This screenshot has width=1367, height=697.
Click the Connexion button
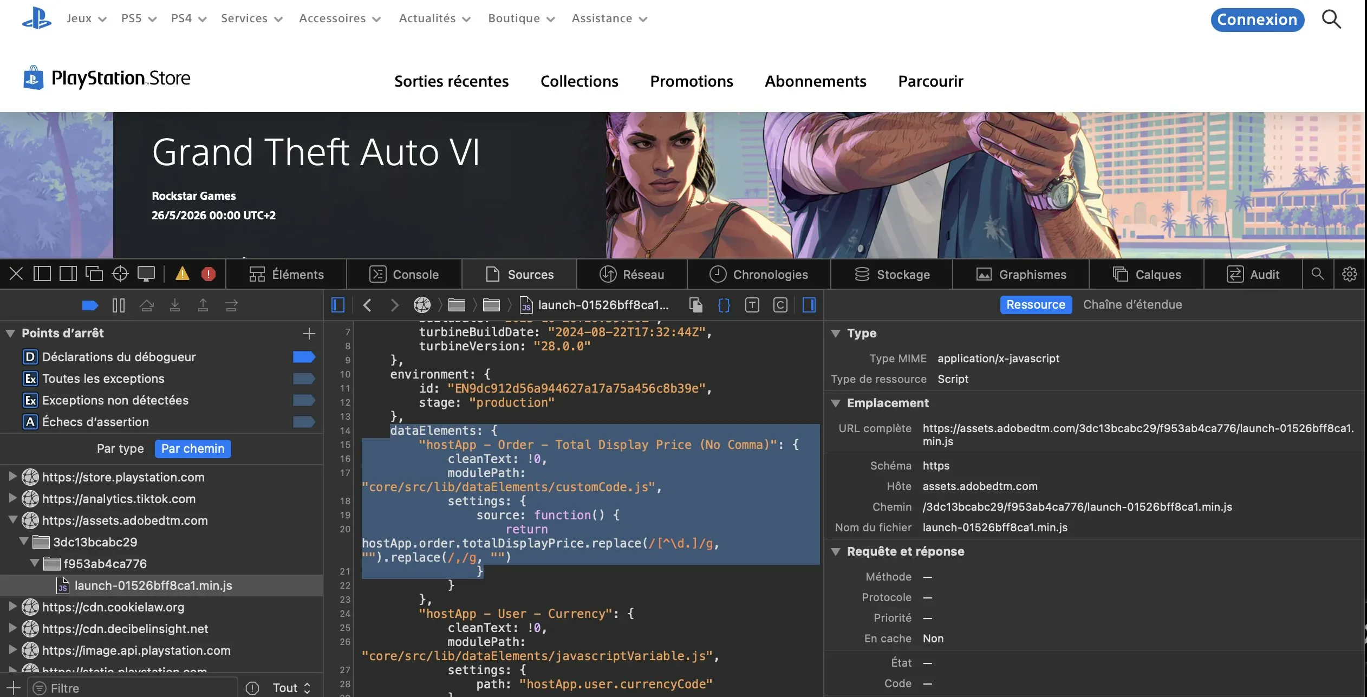(1257, 19)
